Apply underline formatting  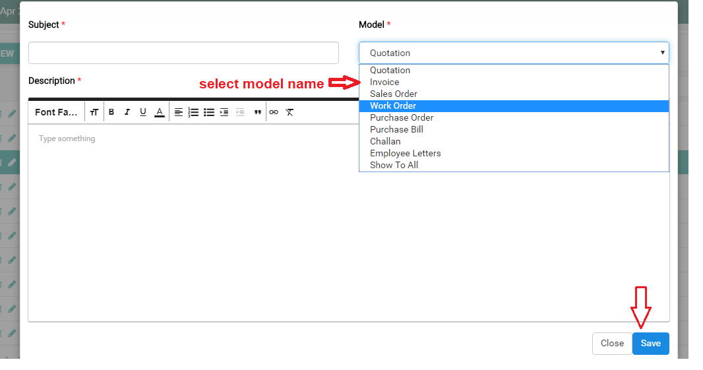tap(143, 112)
